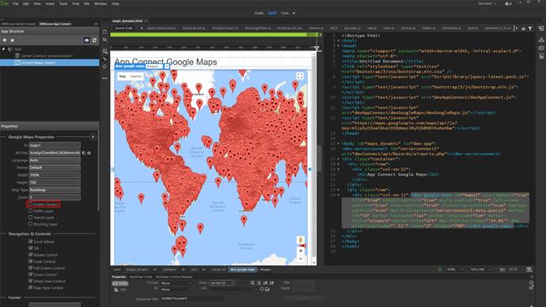Open the Live view dropdown arrow
Viewport: 546px width, 307px height.
tap(294, 13)
